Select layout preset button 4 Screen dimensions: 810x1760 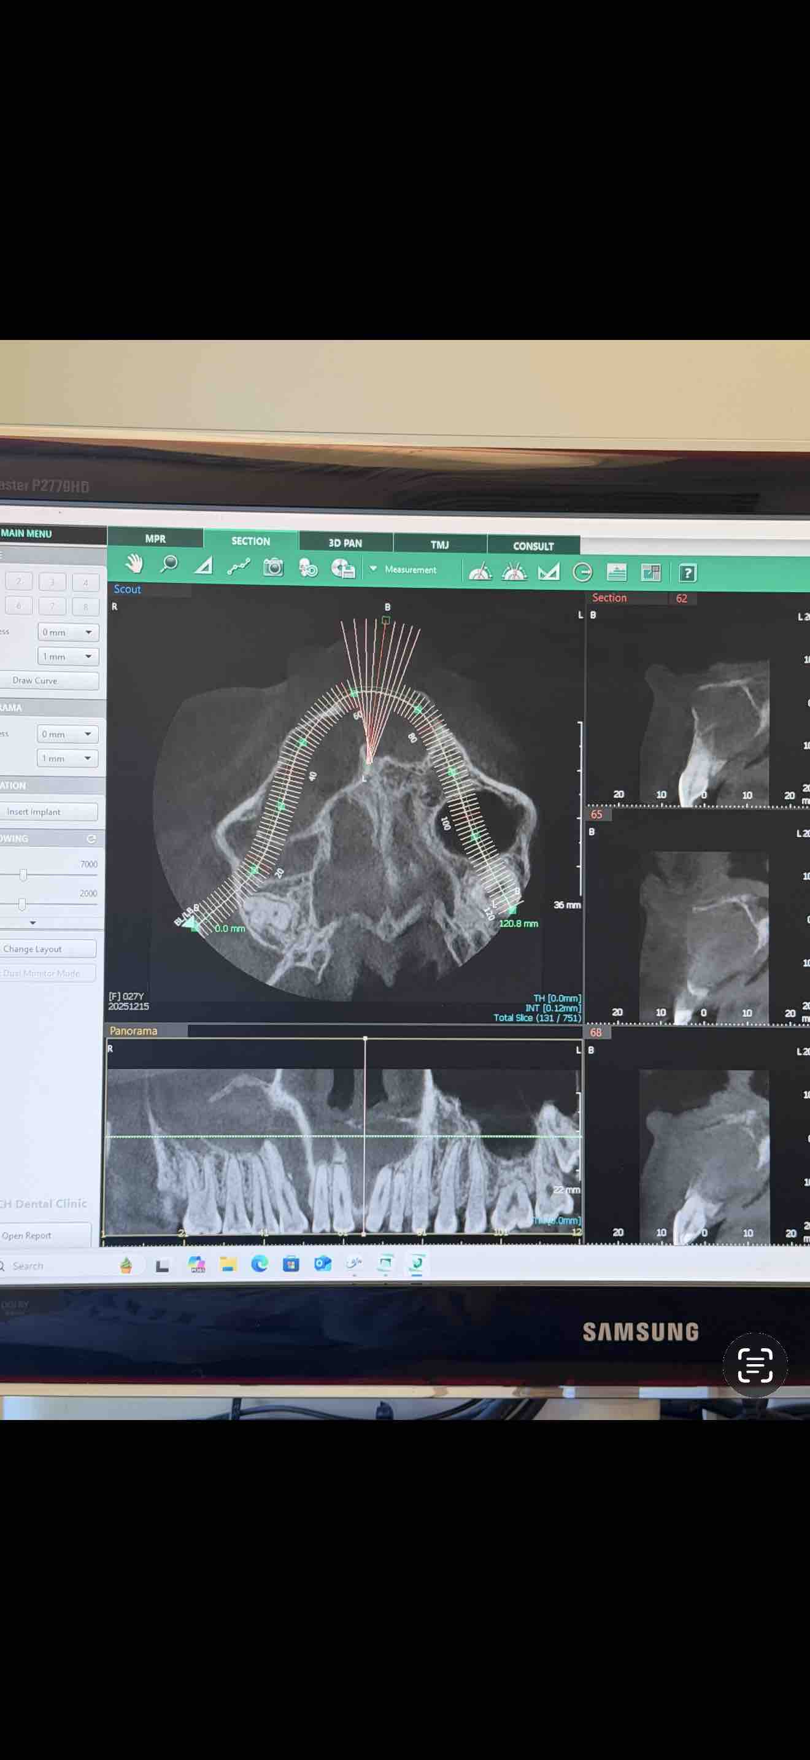[x=85, y=583]
